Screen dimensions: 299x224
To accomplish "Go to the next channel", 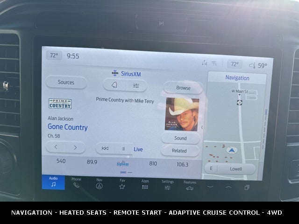I will coord(75,147).
